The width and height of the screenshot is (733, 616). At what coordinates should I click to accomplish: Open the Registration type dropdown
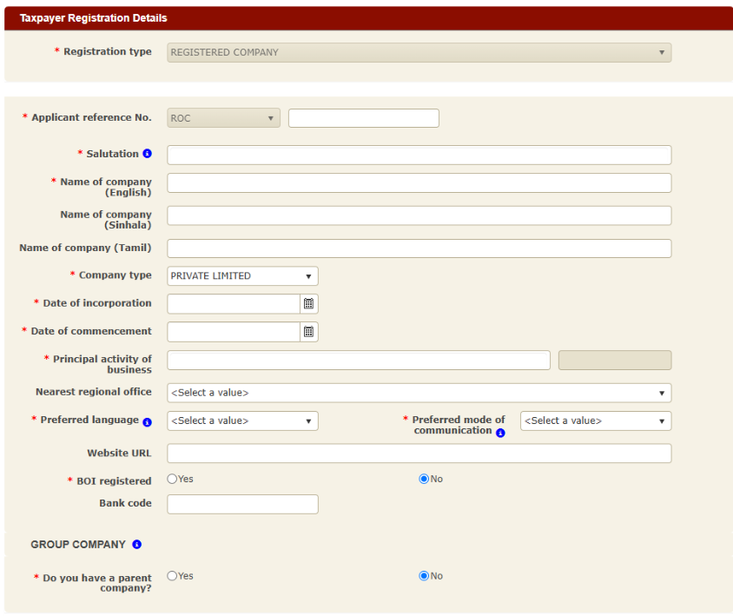(419, 53)
